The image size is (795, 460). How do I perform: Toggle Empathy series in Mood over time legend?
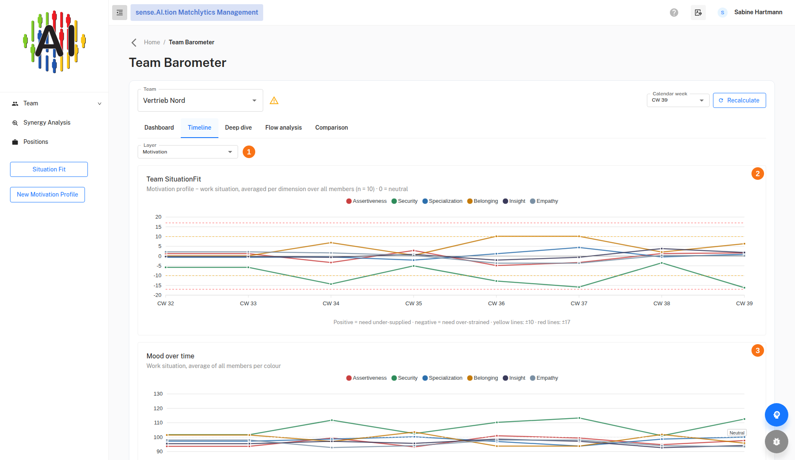pyautogui.click(x=544, y=378)
